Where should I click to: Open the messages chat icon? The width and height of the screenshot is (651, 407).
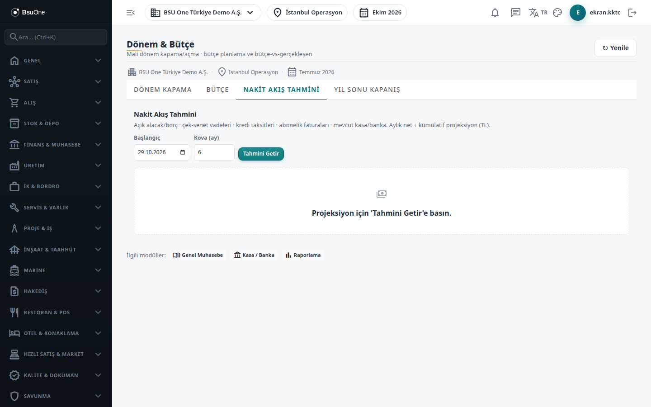point(516,13)
